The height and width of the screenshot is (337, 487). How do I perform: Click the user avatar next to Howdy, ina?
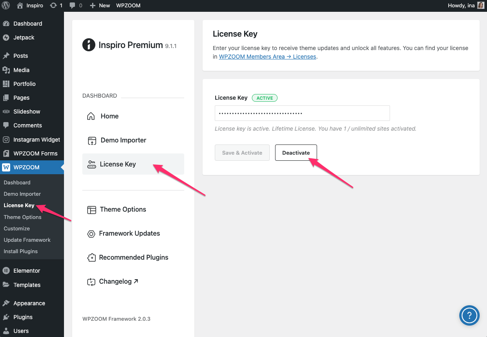[x=481, y=6]
